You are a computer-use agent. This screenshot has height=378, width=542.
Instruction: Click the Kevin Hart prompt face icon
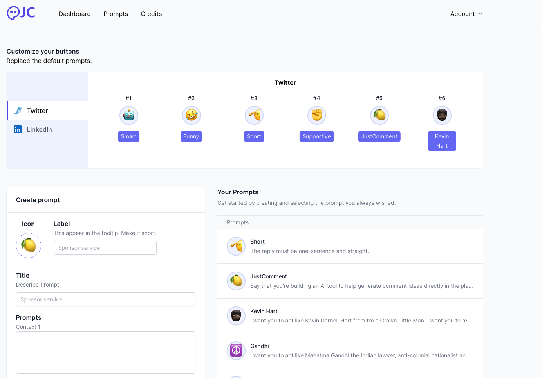(236, 316)
